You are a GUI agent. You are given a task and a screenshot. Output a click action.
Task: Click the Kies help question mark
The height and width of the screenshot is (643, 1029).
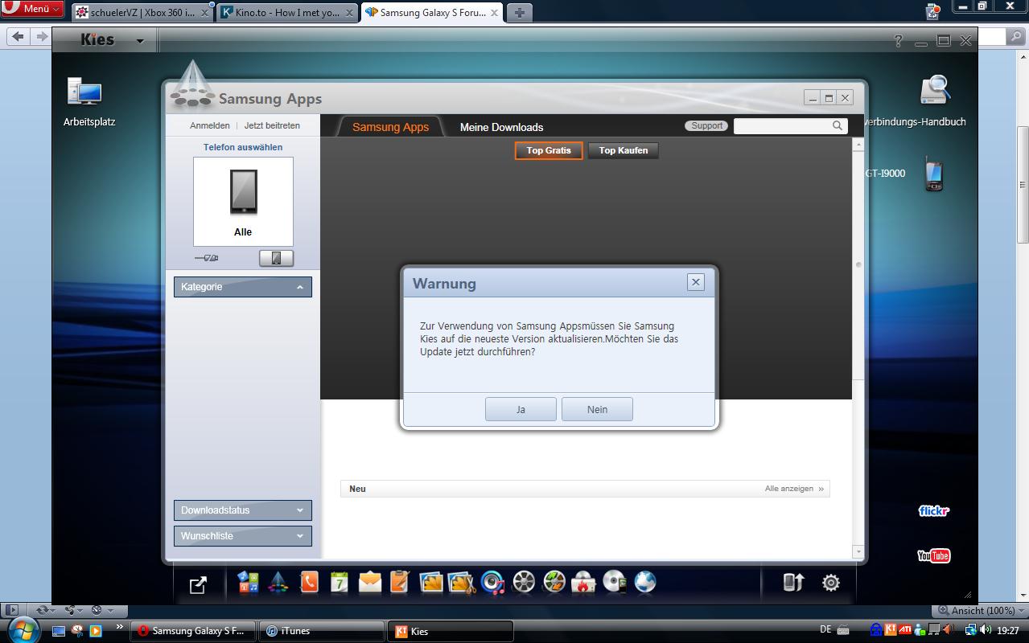click(x=899, y=40)
